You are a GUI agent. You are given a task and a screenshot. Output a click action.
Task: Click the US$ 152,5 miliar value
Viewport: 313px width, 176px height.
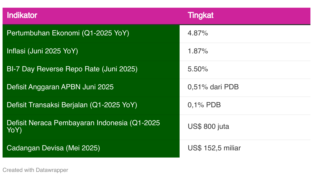coord(214,148)
